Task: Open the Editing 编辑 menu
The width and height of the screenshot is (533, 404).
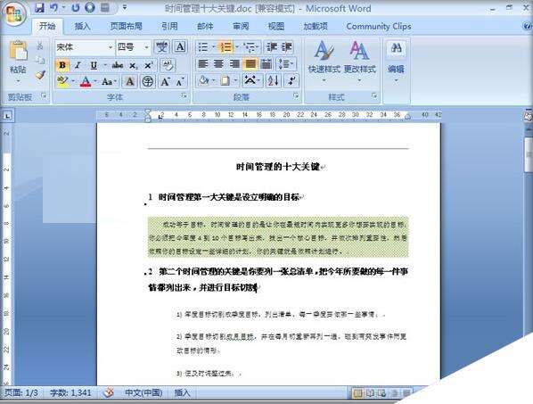Action: pyautogui.click(x=396, y=62)
